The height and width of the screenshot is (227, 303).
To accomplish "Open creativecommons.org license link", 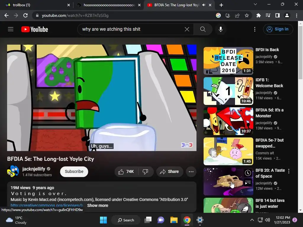I will tap(47, 205).
